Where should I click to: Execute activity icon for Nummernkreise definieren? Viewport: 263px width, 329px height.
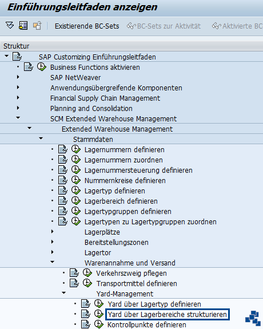76,180
